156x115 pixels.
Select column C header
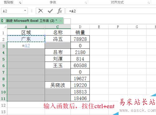pos(58,27)
